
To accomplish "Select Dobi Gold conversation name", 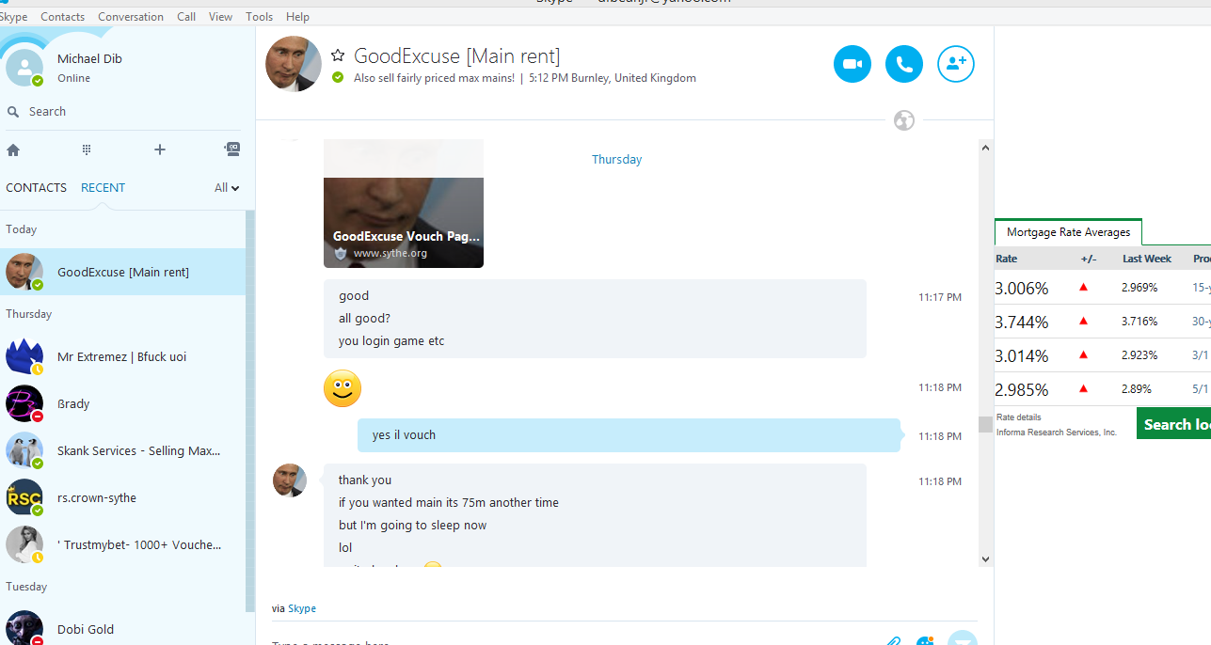I will 86,629.
